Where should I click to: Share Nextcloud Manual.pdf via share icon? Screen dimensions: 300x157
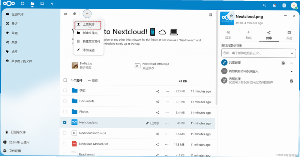[157, 145]
